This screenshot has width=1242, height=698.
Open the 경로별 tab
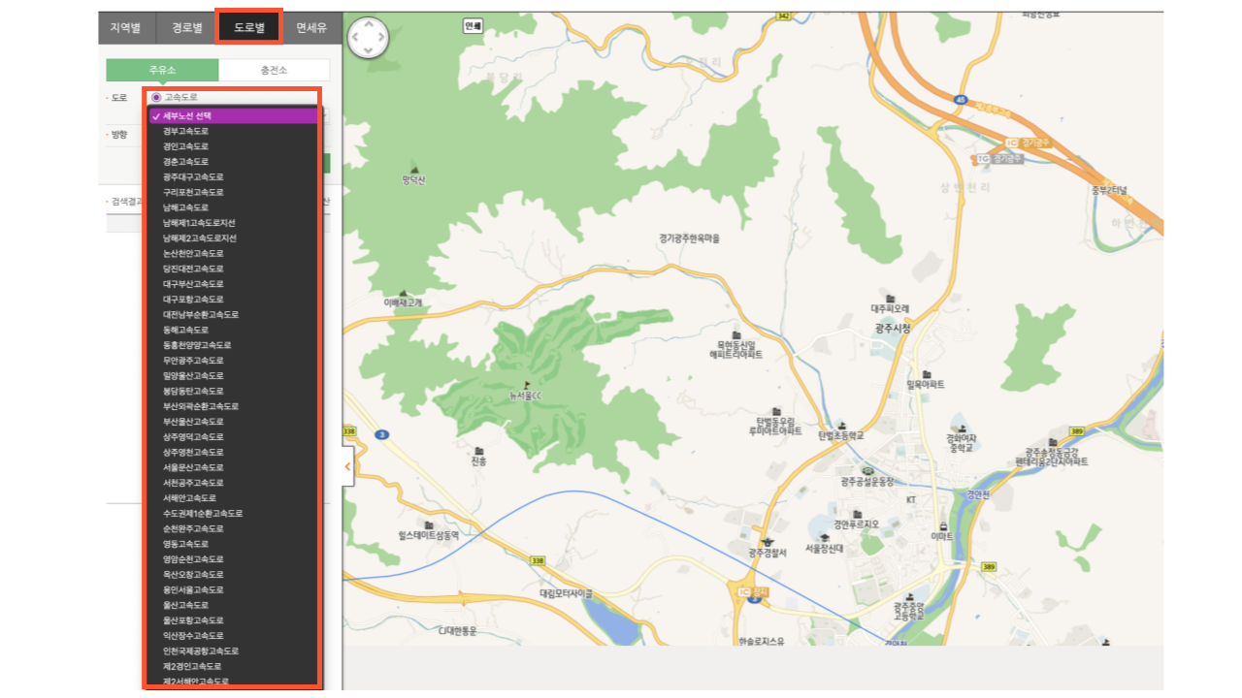tap(187, 27)
